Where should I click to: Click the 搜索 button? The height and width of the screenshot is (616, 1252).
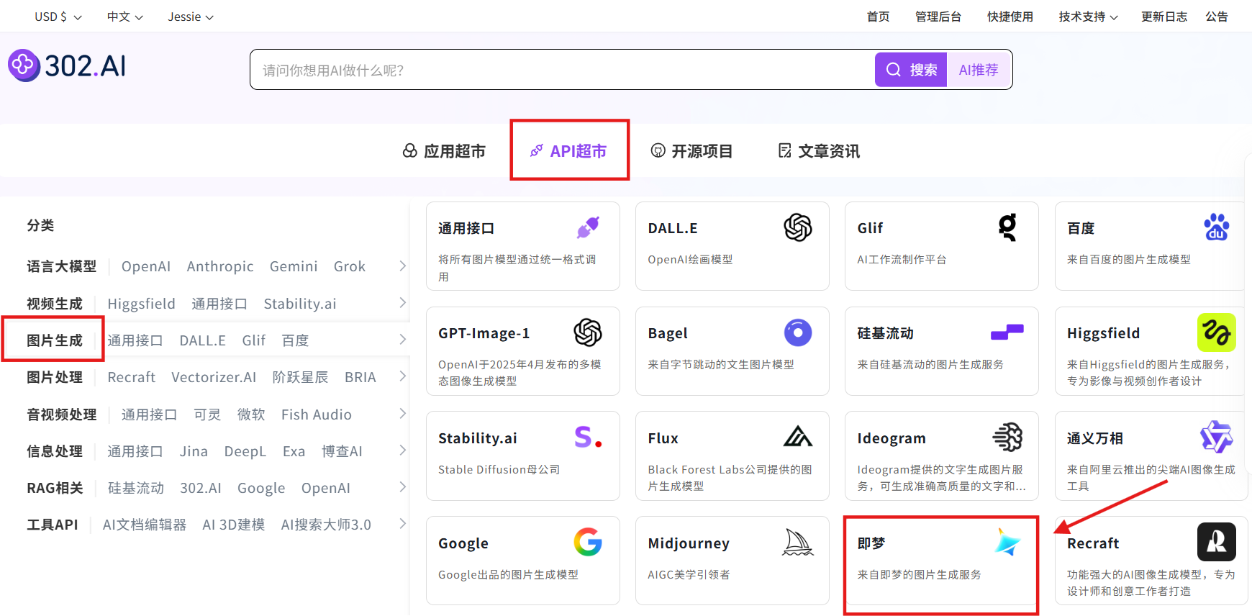pos(911,70)
